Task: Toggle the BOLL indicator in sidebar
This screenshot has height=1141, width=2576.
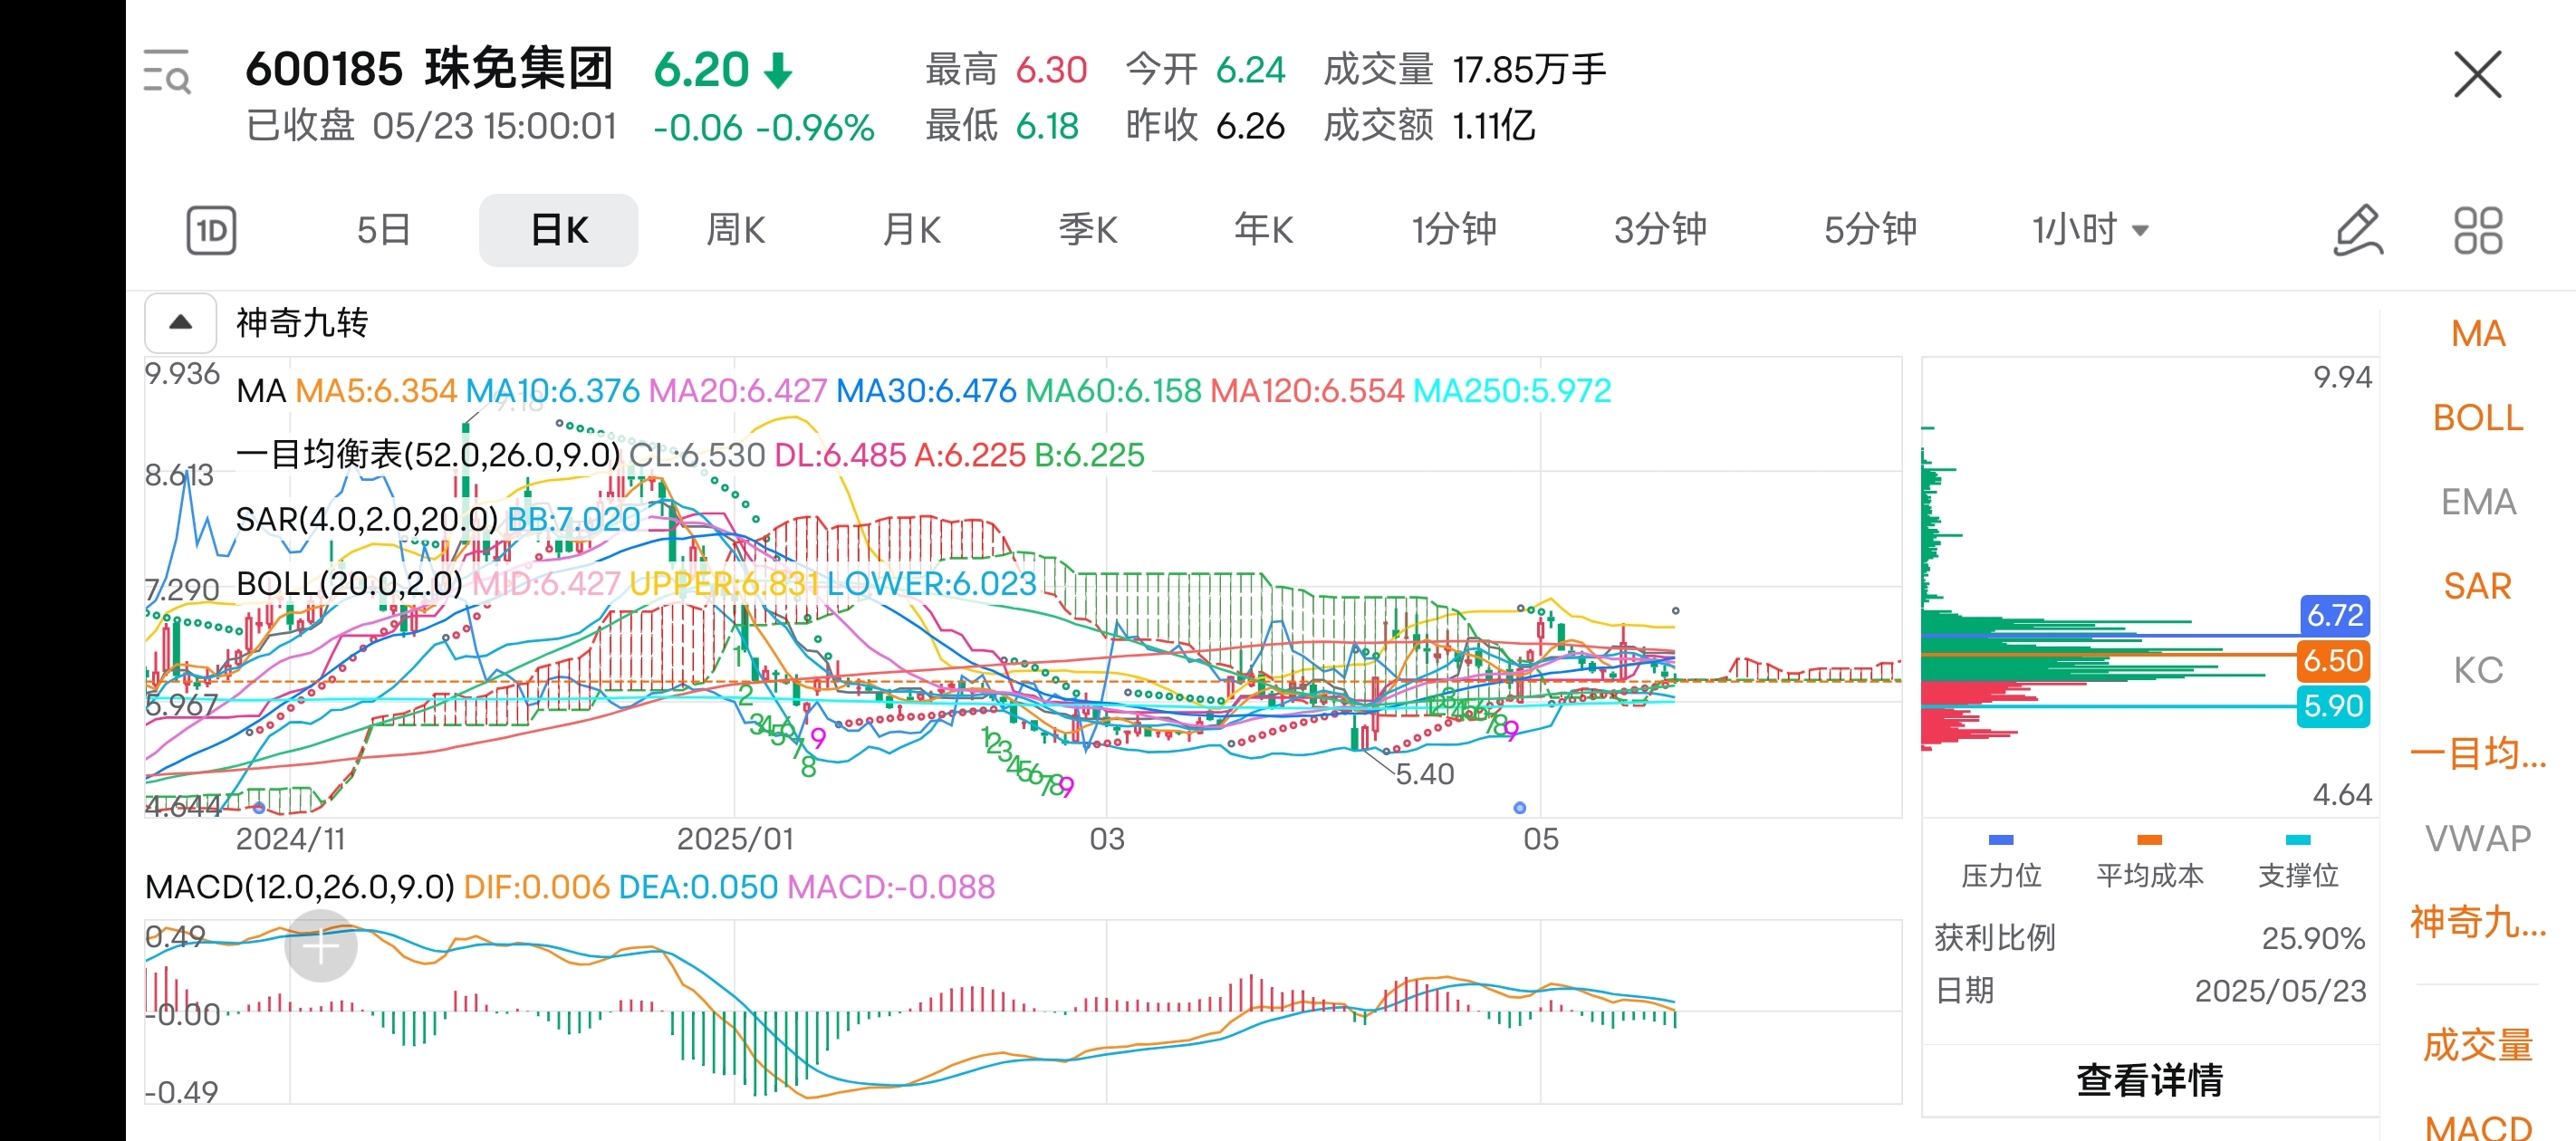Action: click(x=2478, y=417)
